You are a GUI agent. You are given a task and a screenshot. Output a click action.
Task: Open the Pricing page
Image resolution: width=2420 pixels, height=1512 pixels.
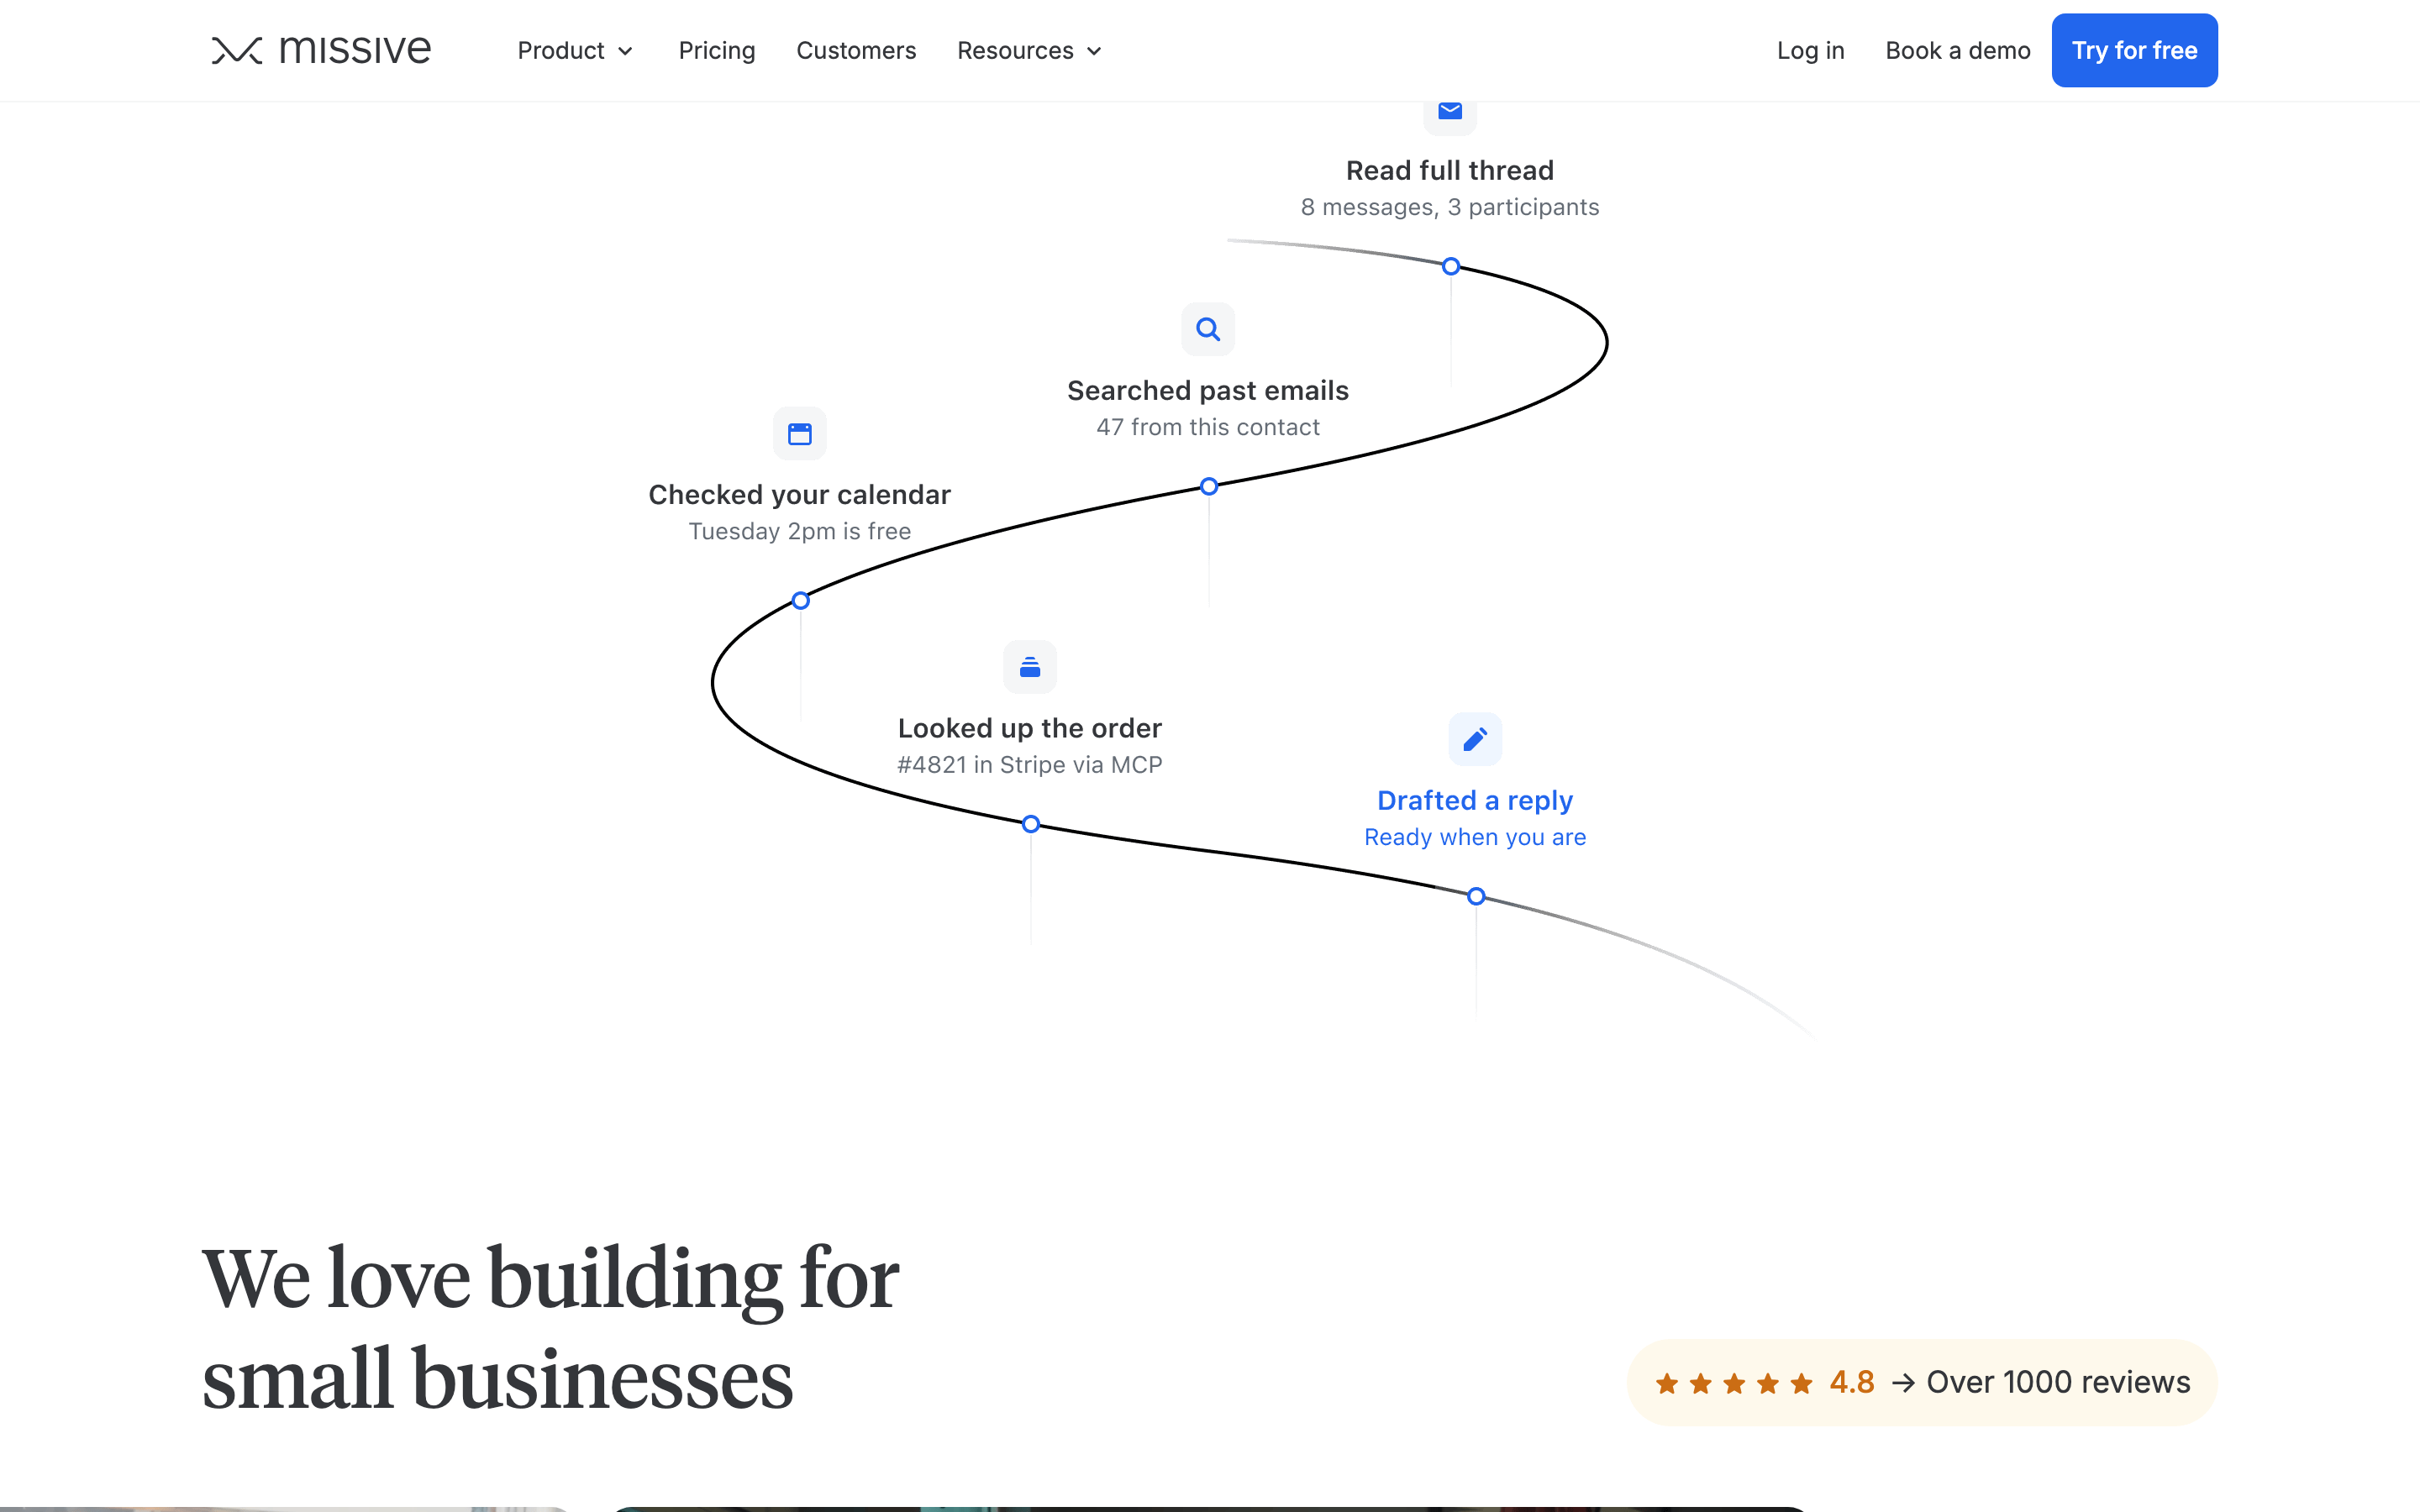tap(717, 50)
